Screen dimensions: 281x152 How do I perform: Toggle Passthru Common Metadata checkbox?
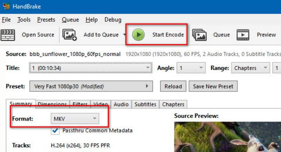click(x=55, y=131)
